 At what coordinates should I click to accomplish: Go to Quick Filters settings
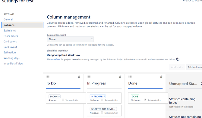11,36
